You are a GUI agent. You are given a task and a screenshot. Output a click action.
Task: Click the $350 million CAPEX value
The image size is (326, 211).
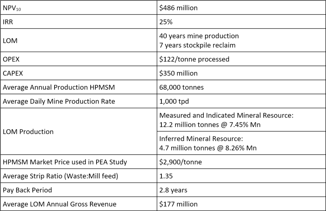(x=178, y=73)
